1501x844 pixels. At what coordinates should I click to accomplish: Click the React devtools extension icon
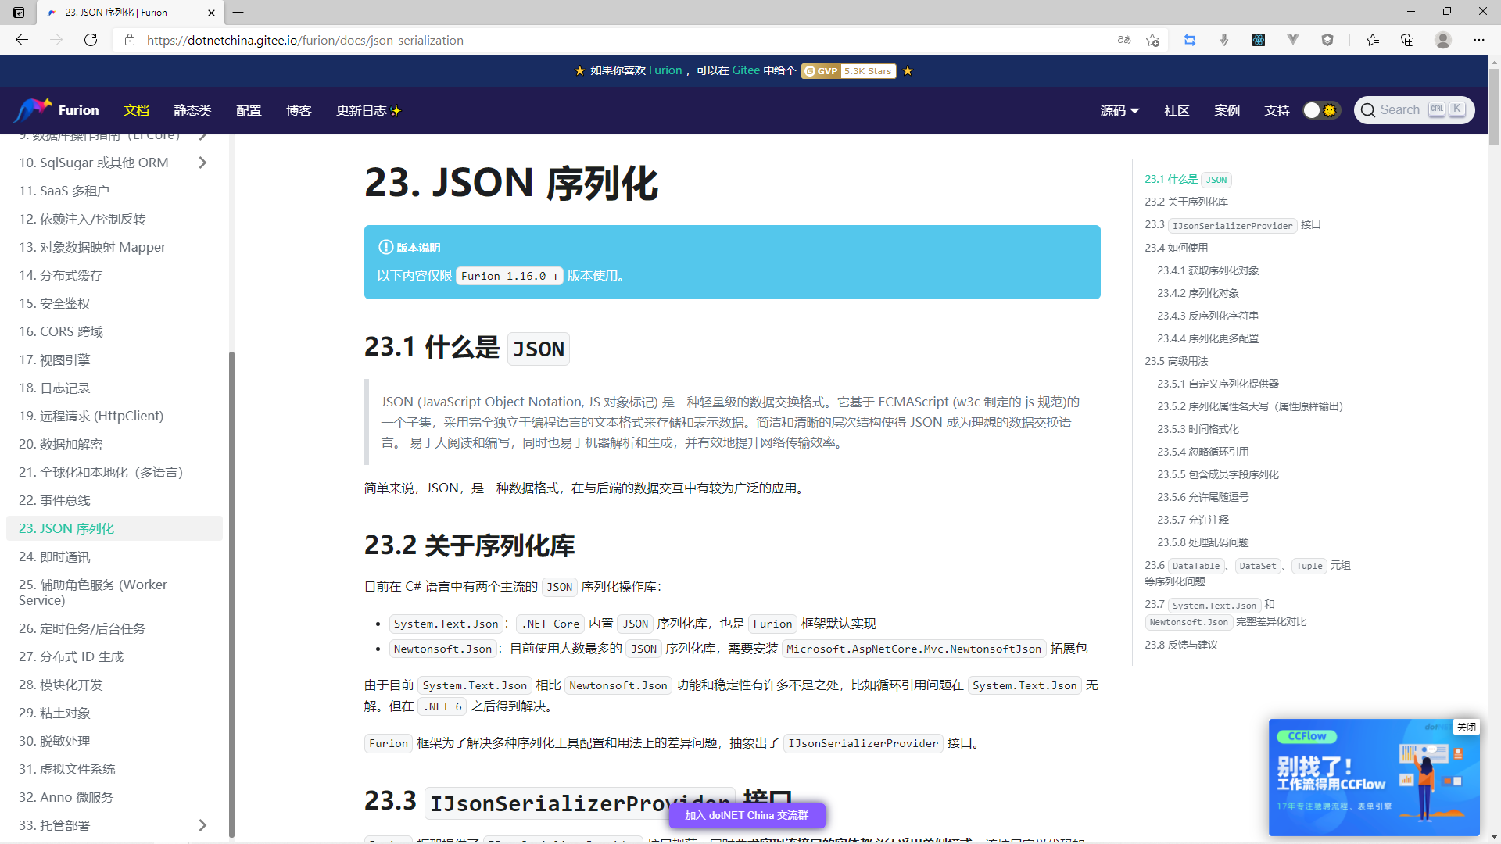click(1259, 40)
